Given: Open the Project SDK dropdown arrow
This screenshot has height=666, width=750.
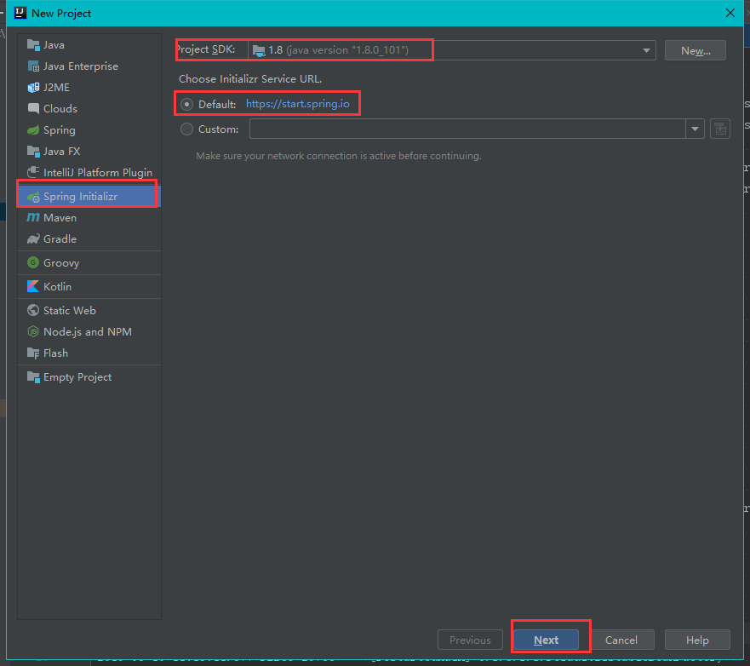Looking at the screenshot, I should tap(646, 50).
